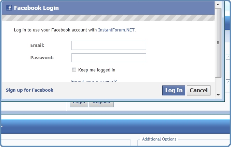Click the upper question mark help icon
The height and width of the screenshot is (147, 231).
[x=228, y=57]
